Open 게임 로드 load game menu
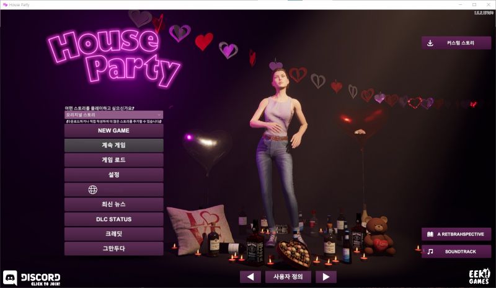 pyautogui.click(x=113, y=160)
